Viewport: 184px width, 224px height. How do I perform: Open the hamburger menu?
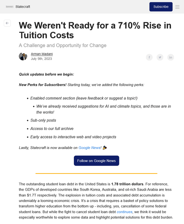(x=177, y=7)
